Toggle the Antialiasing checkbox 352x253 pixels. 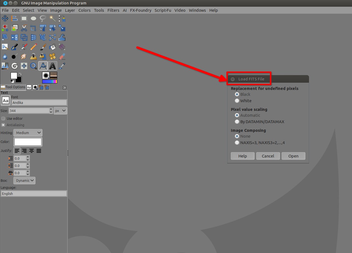pyautogui.click(x=3, y=125)
